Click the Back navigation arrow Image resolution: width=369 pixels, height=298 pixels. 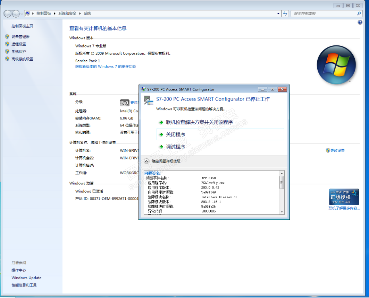[8, 14]
